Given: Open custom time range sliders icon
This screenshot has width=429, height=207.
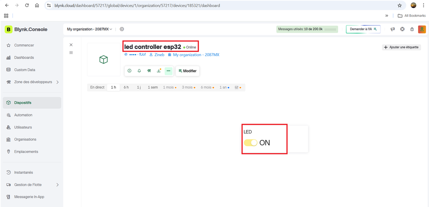Looking at the screenshot, I should (x=238, y=87).
